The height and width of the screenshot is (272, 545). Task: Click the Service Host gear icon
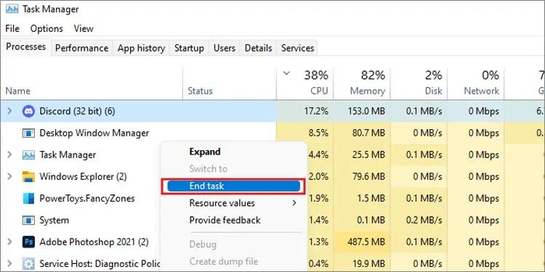pyautogui.click(x=28, y=264)
